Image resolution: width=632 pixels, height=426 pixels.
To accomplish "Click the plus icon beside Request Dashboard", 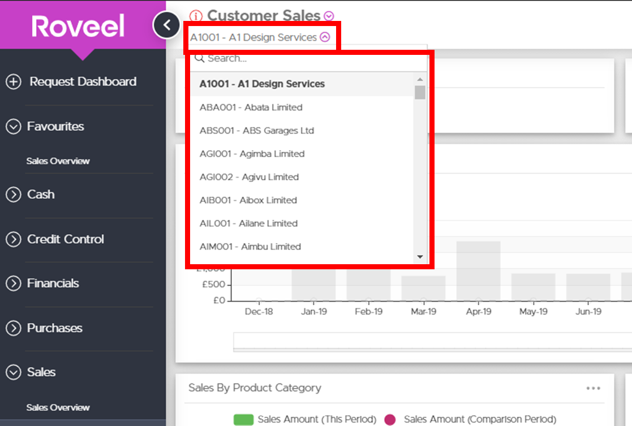I will 14,81.
